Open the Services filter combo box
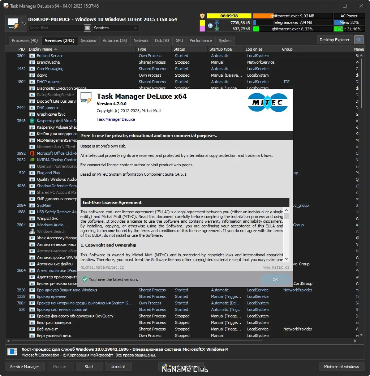The height and width of the screenshot is (376, 370). point(116,28)
